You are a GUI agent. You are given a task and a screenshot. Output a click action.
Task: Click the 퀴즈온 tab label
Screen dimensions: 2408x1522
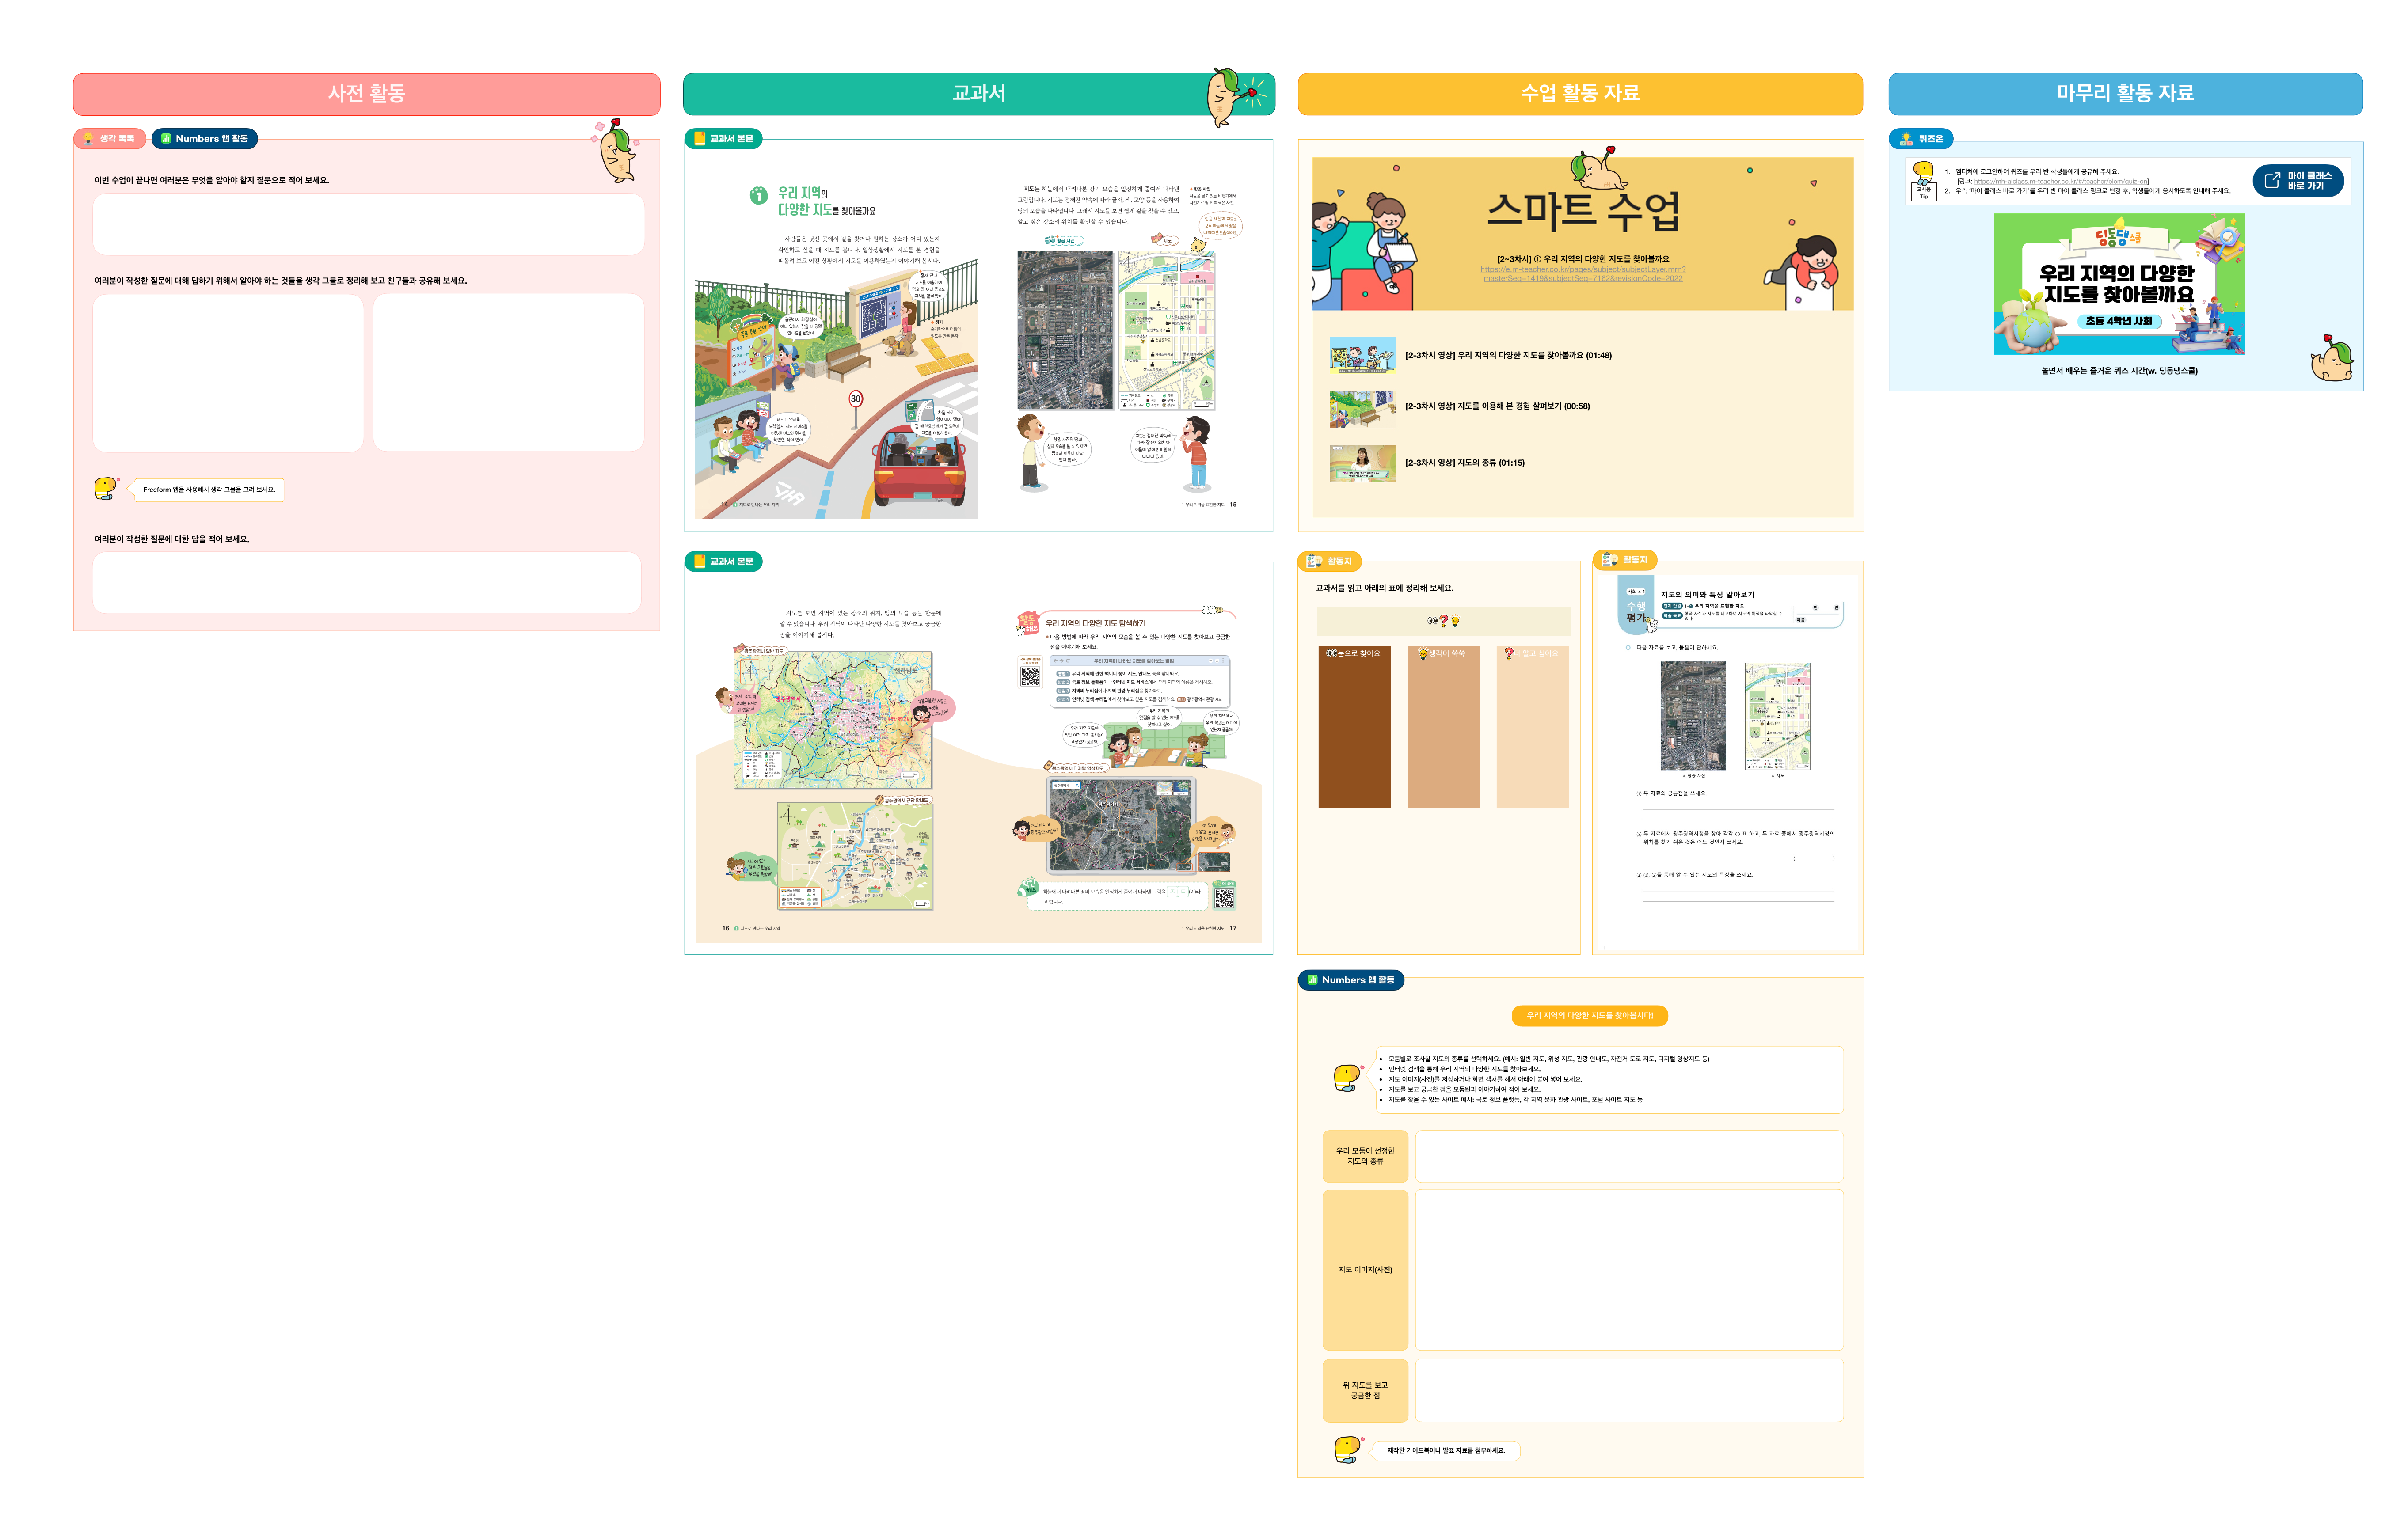1921,139
